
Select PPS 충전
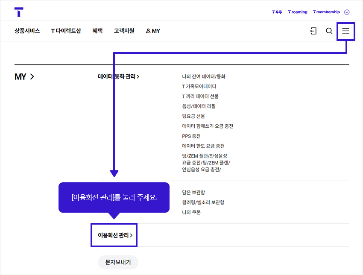click(191, 136)
